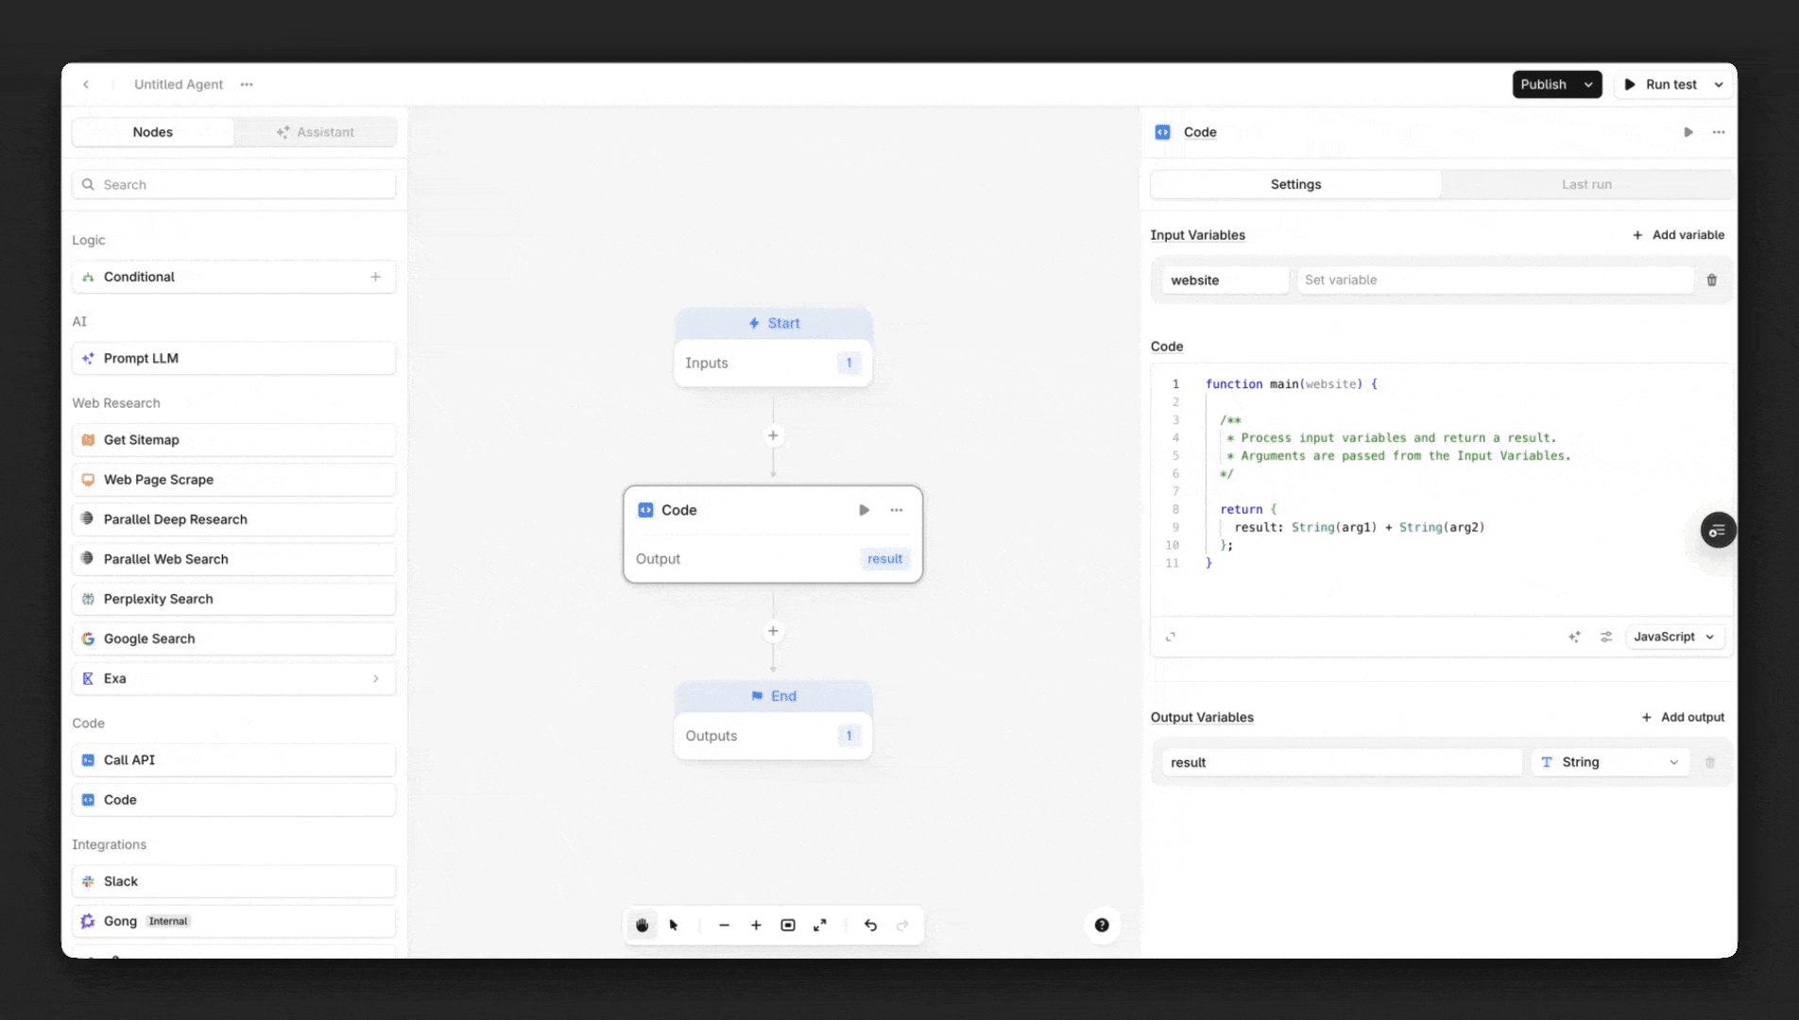Image resolution: width=1799 pixels, height=1020 pixels.
Task: Click the Get Sitemap node icon
Action: coord(88,440)
